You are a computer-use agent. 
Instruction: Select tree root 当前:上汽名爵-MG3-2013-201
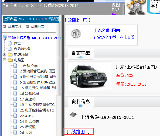click(x=35, y=38)
